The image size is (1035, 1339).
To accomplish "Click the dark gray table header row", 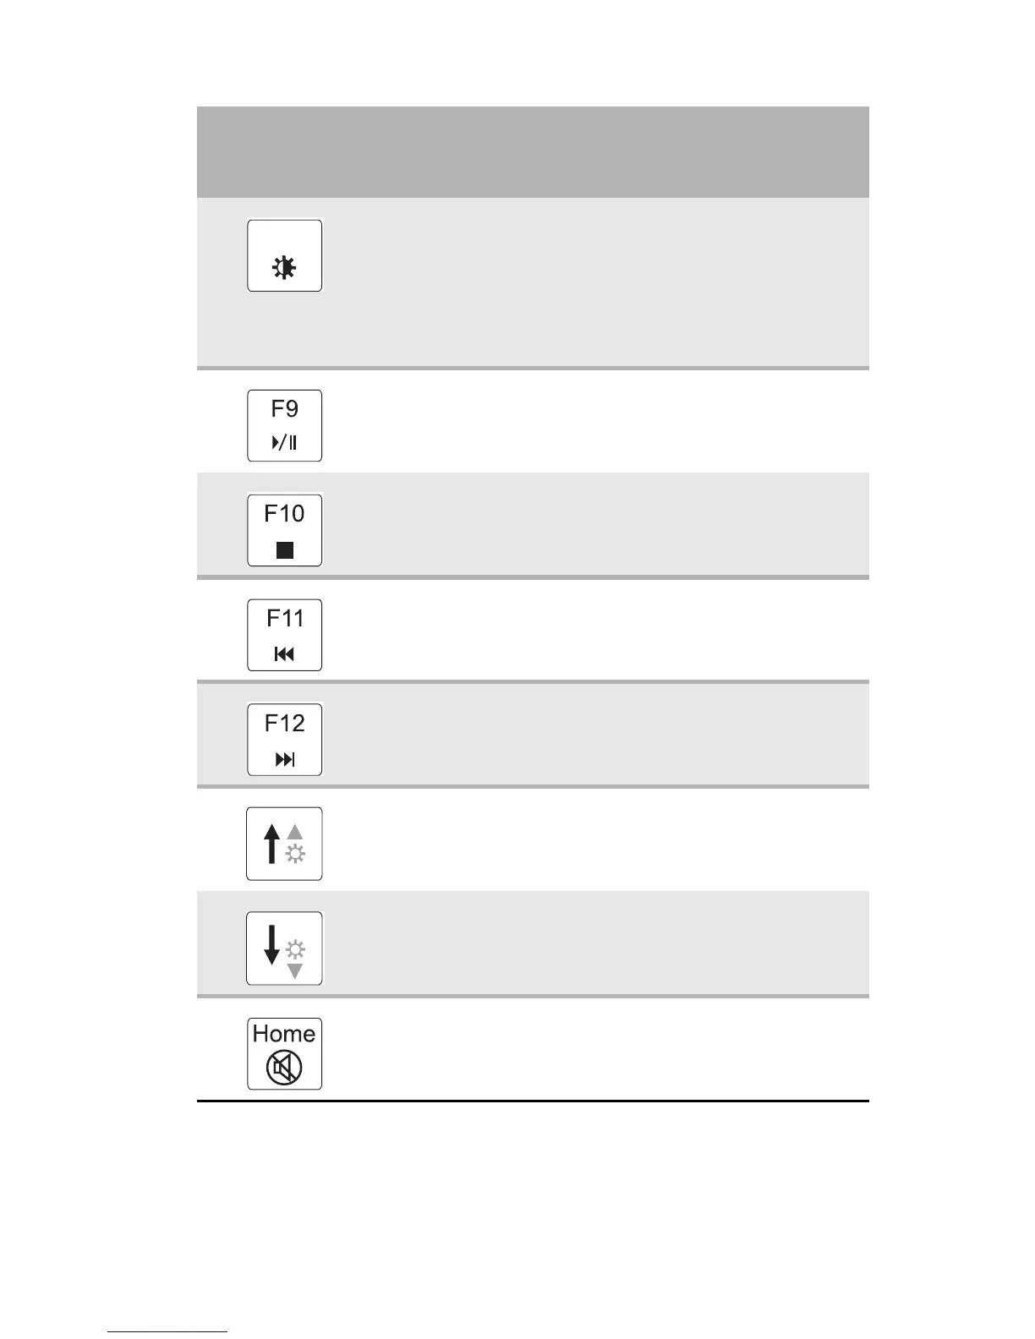I will coord(533,152).
